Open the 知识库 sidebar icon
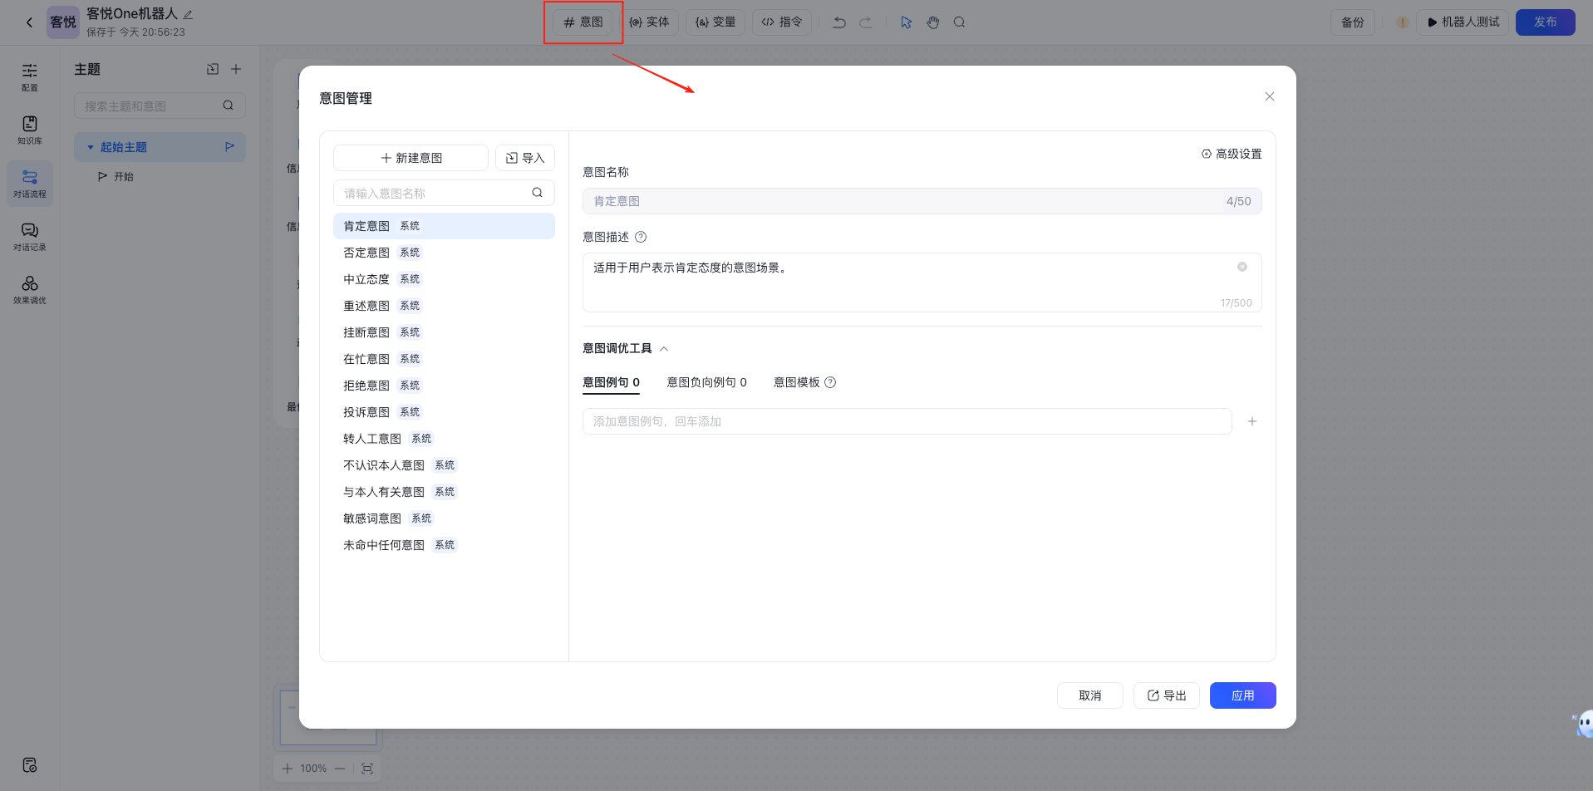This screenshot has height=791, width=1593. [x=30, y=130]
